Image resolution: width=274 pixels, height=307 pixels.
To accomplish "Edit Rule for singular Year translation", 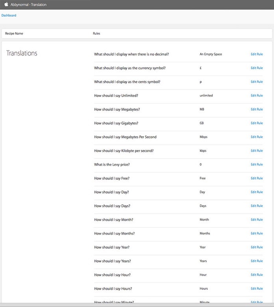I will 257,247.
